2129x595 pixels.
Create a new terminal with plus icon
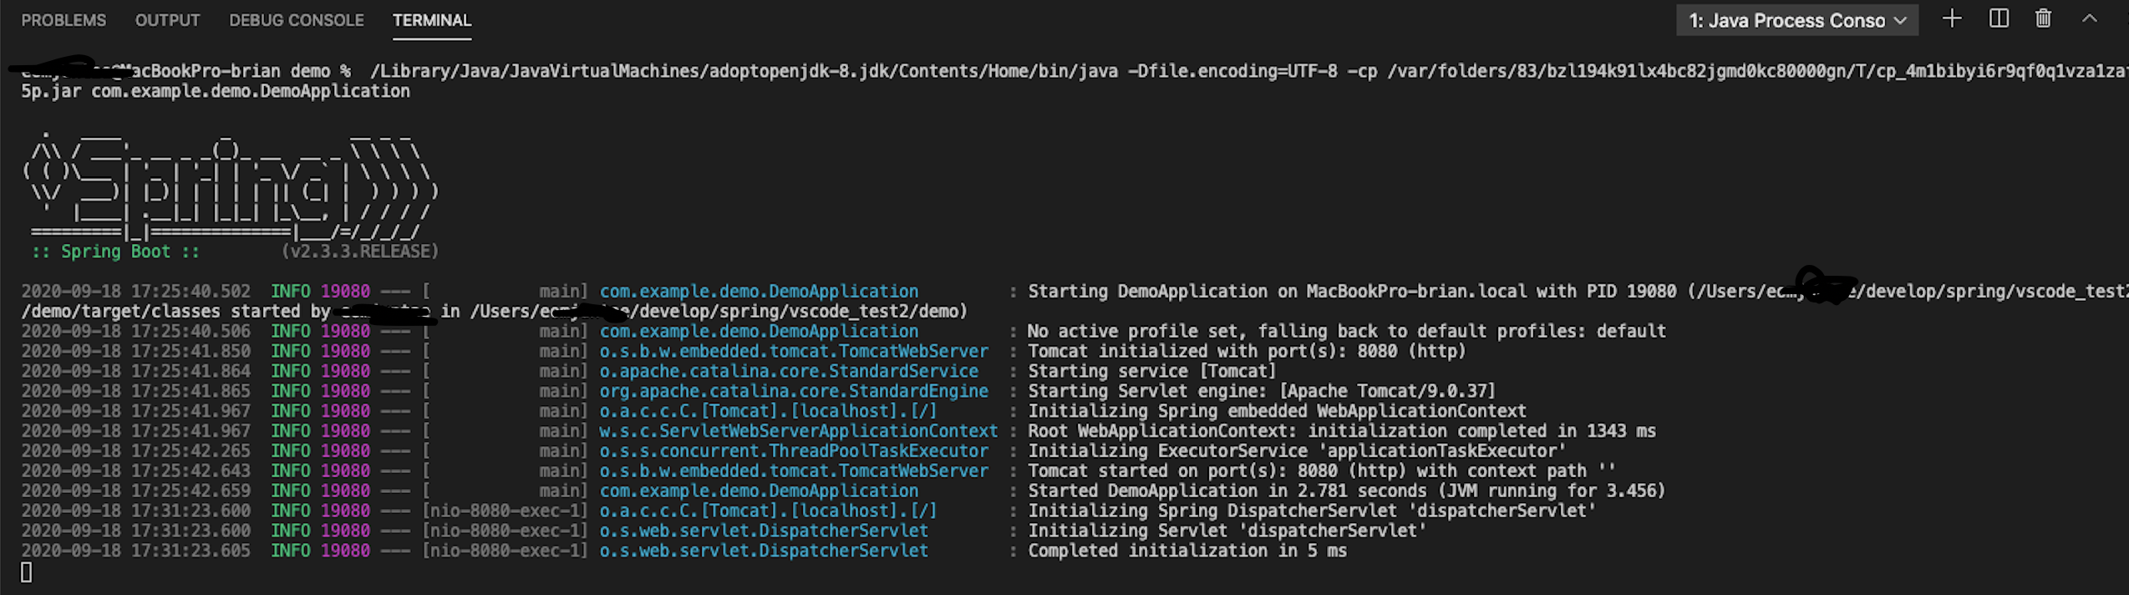tap(1952, 18)
